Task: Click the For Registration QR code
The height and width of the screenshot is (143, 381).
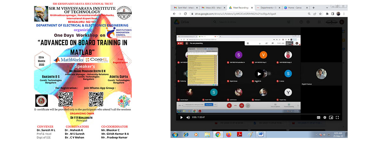Action: click(x=65, y=99)
